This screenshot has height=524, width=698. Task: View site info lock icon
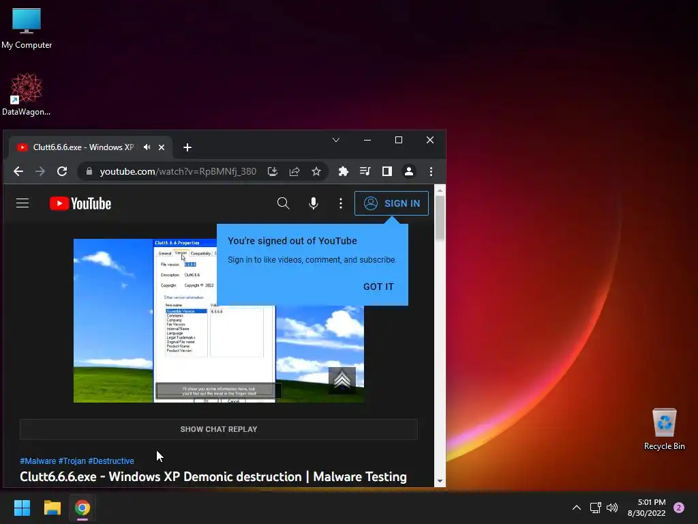pyautogui.click(x=89, y=171)
